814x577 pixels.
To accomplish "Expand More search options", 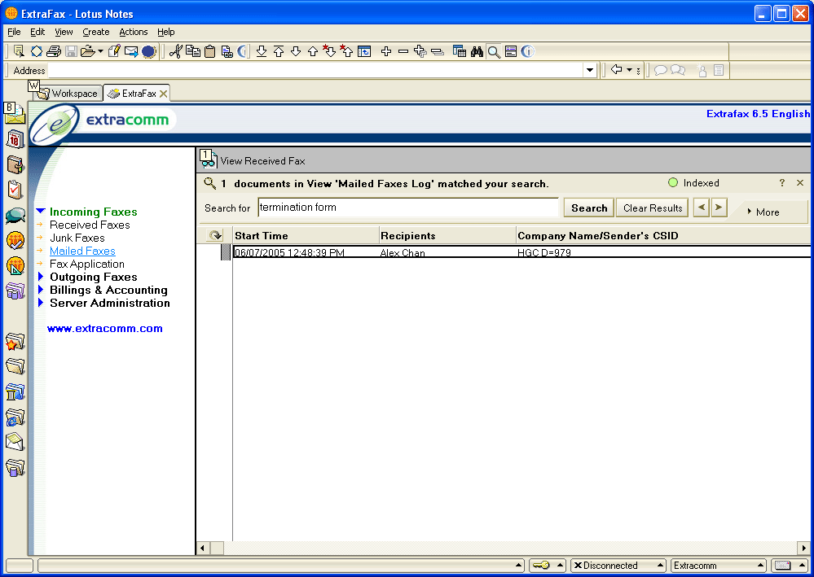I will pos(764,212).
